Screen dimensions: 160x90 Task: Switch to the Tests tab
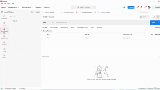(92, 27)
